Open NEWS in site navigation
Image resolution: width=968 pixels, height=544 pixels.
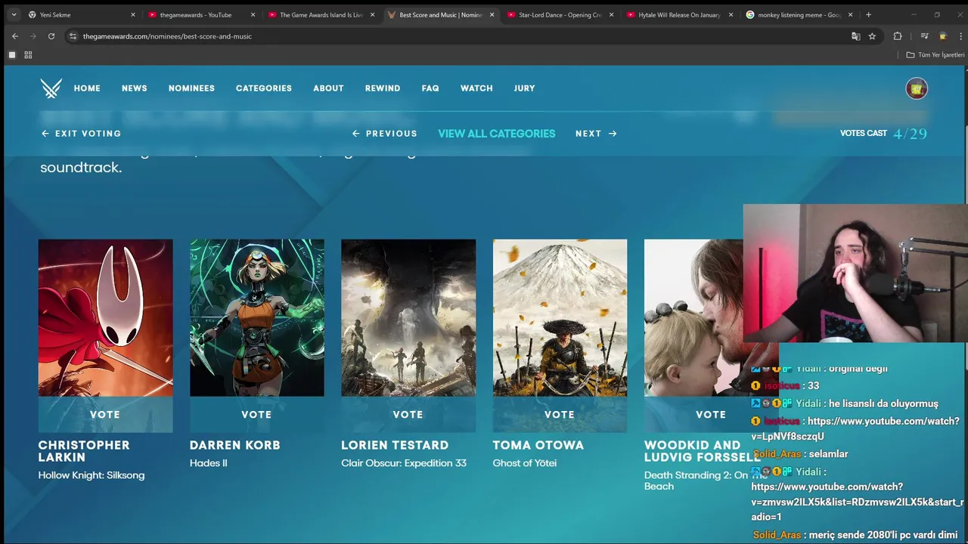pos(135,88)
